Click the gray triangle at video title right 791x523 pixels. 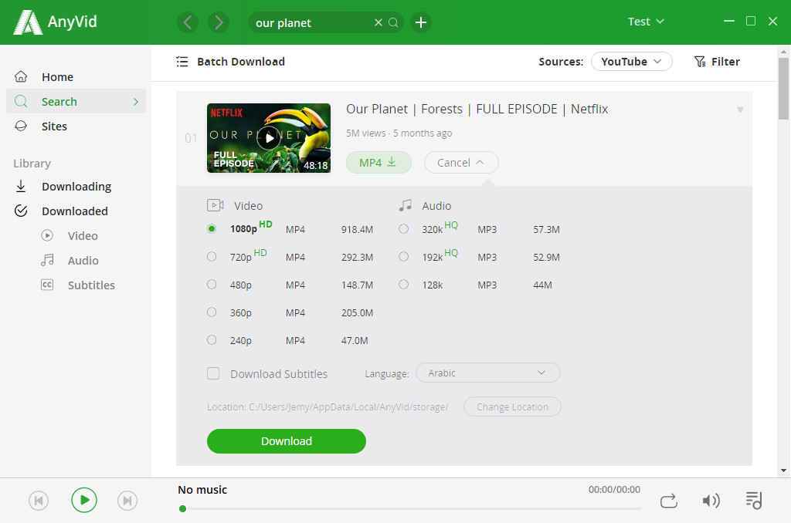(740, 110)
